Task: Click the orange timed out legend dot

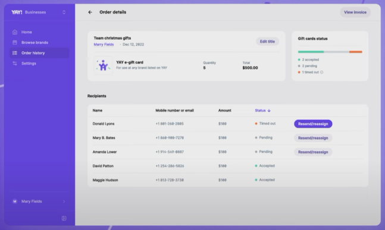Action: 299,72
